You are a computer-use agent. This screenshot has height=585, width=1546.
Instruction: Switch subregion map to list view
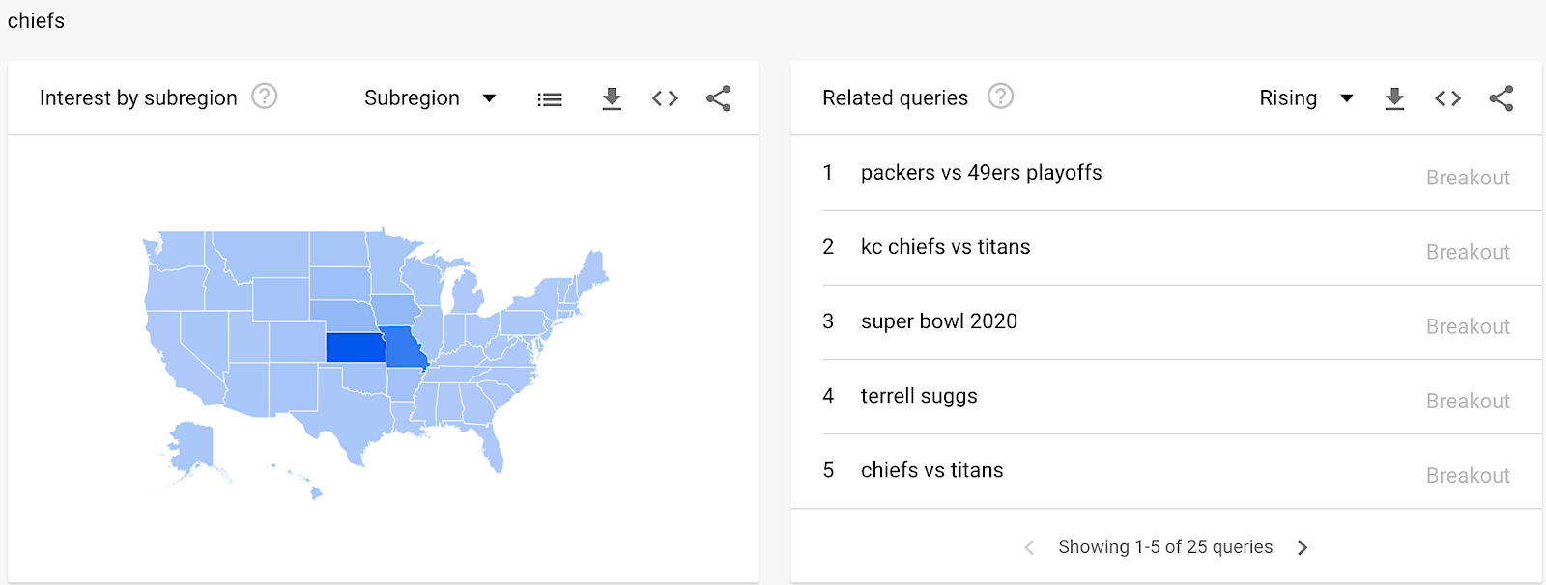549,97
